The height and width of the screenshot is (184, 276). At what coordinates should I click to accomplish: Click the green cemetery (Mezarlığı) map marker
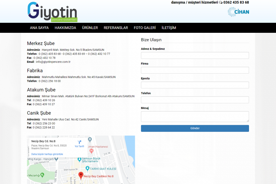pos(42,175)
